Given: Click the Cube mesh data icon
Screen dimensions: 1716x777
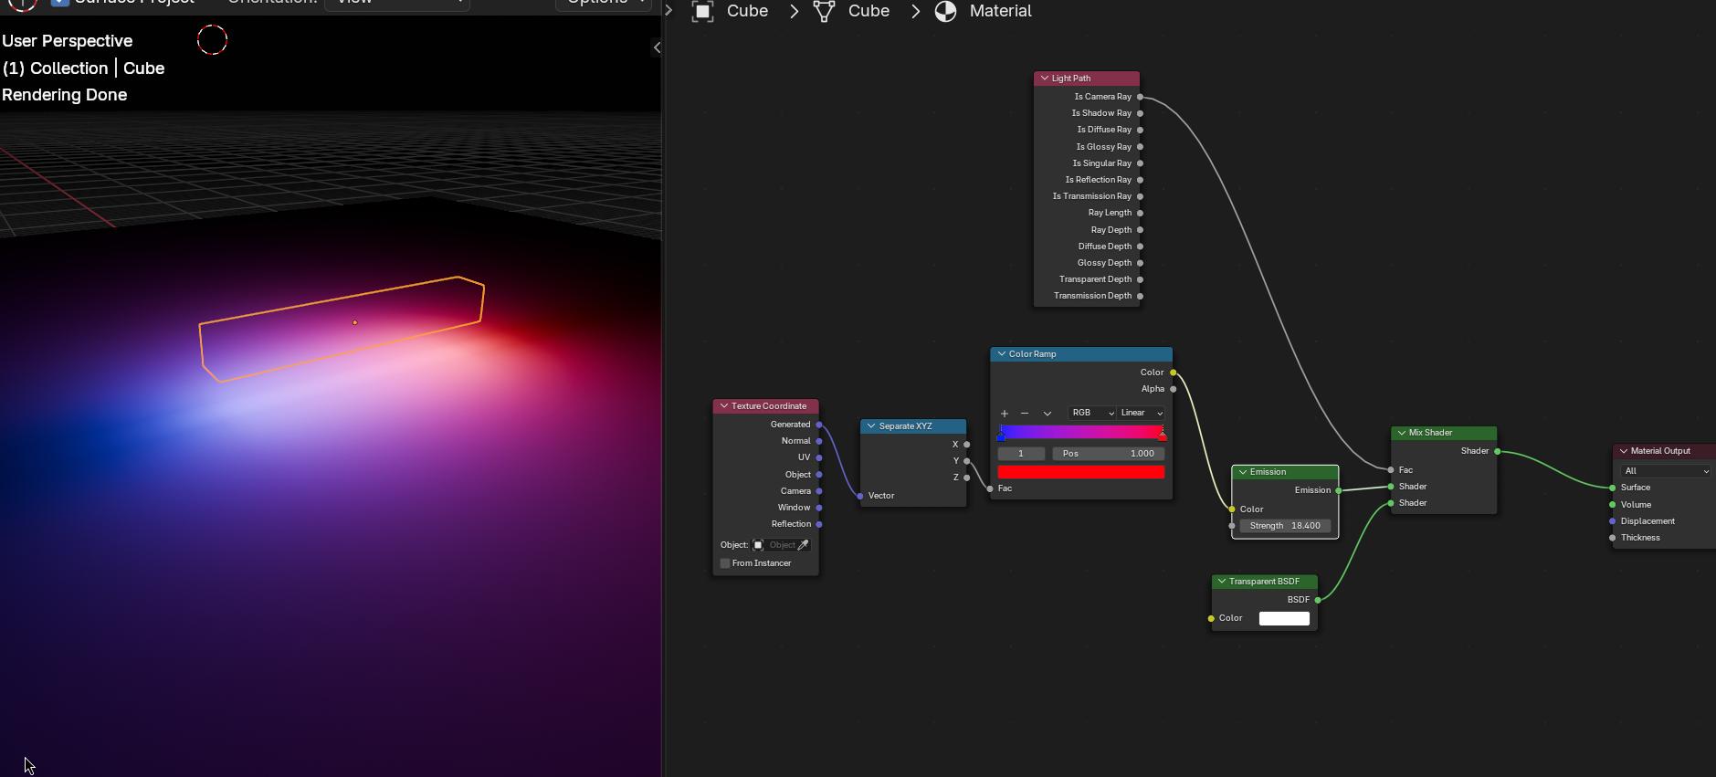Looking at the screenshot, I should point(824,11).
